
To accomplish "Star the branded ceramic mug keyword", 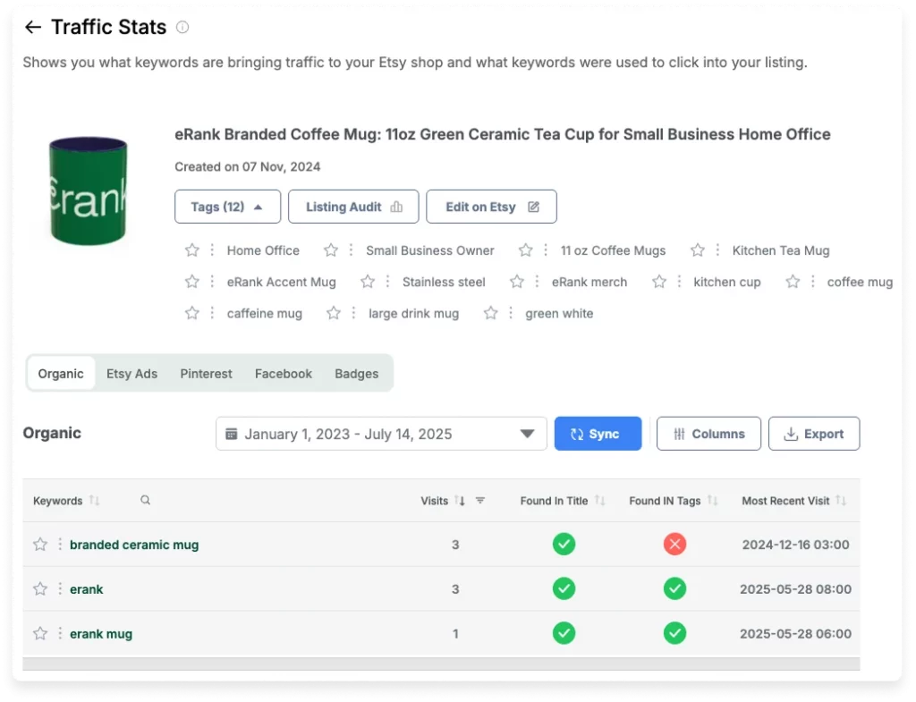I will pos(39,544).
